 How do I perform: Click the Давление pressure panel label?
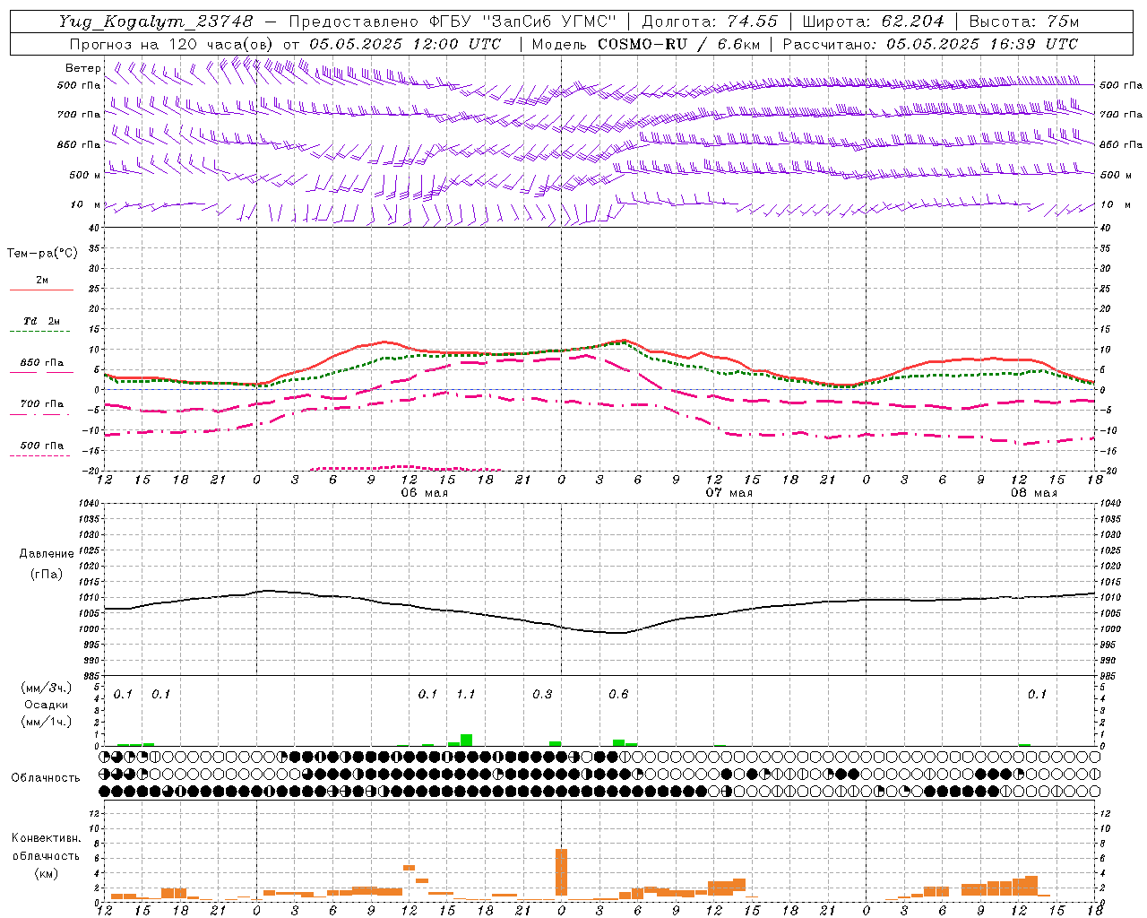coord(46,554)
